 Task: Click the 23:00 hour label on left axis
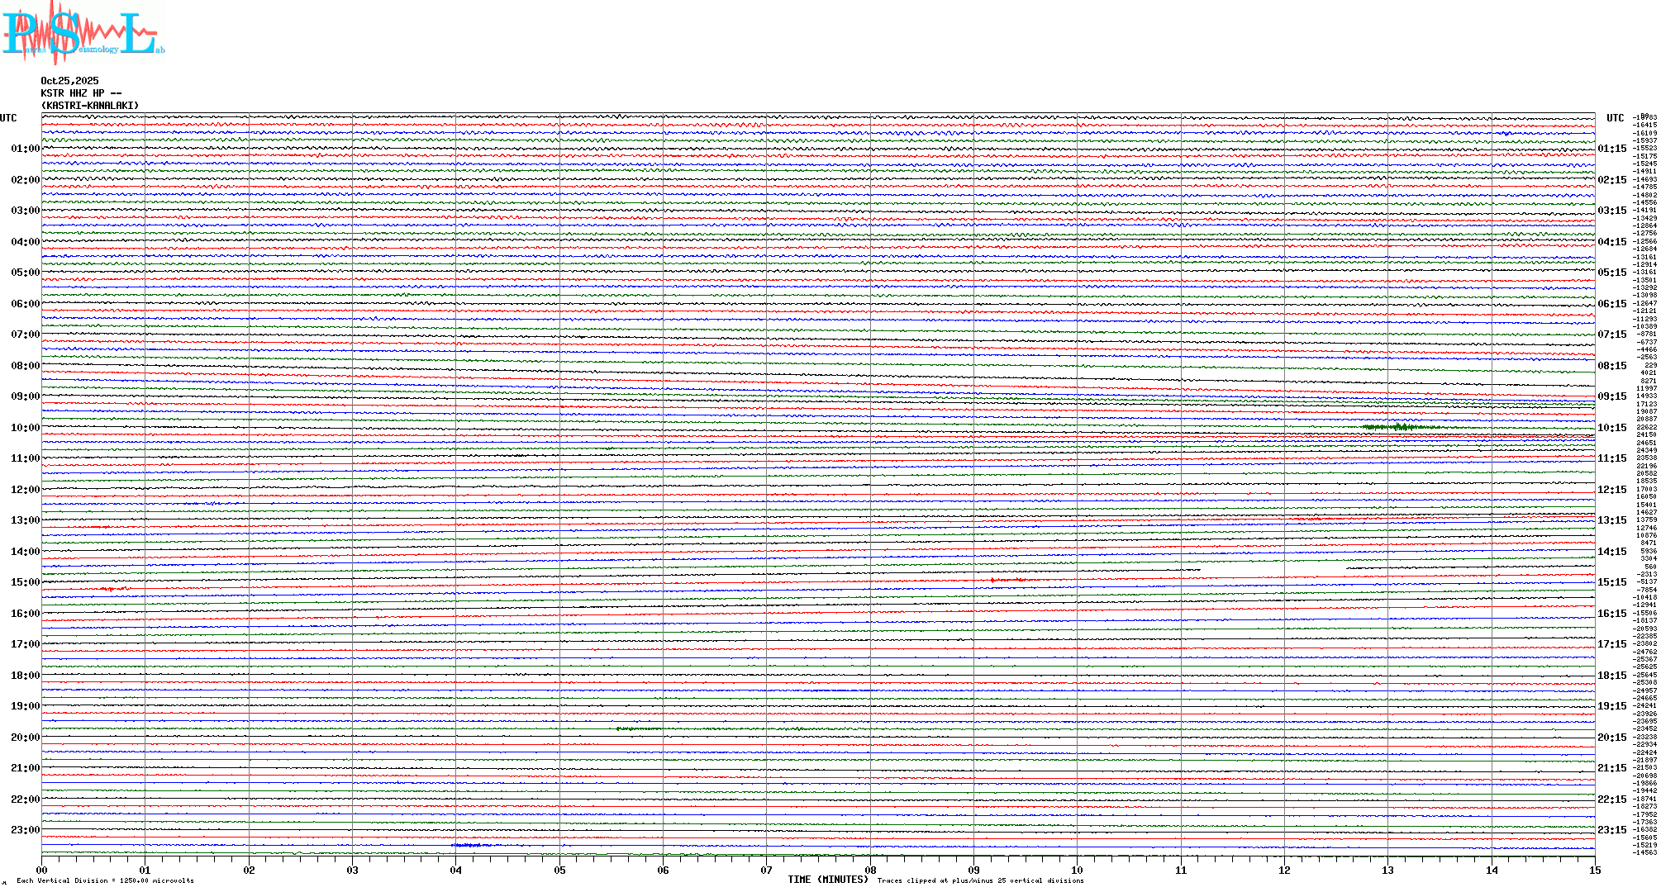pos(25,830)
